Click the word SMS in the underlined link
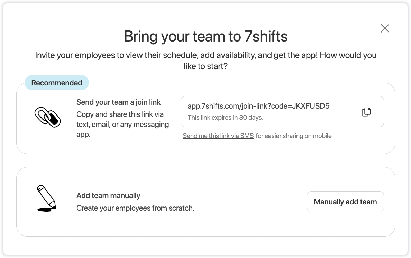 (247, 136)
